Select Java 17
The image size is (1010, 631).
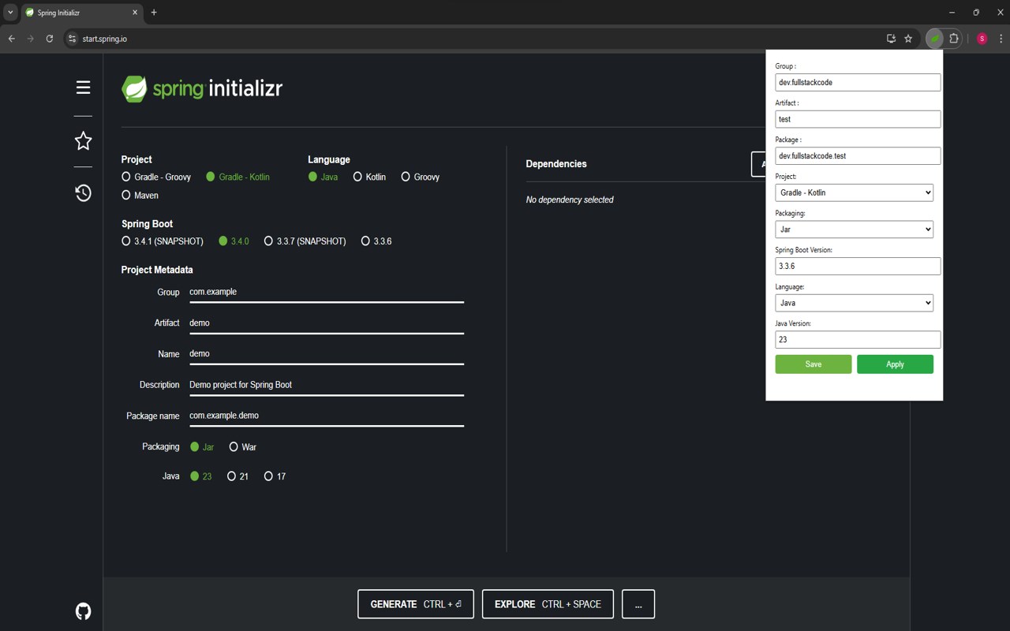(x=275, y=476)
